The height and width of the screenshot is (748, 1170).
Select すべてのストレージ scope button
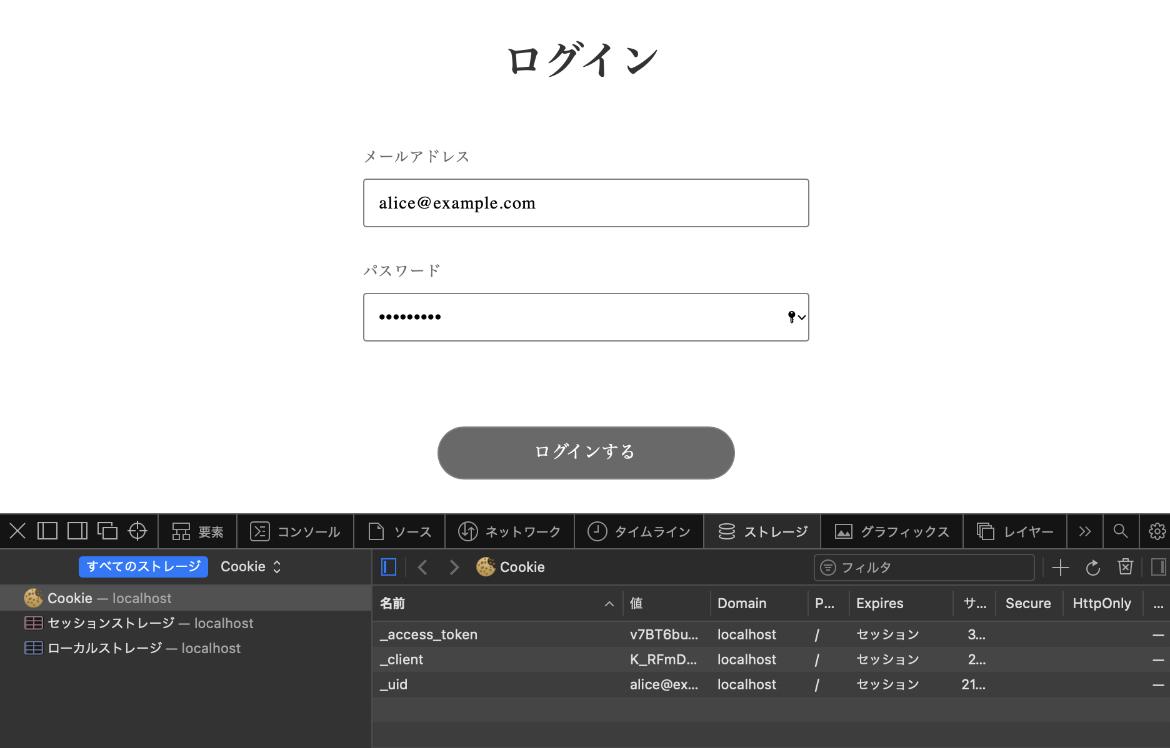pos(142,566)
